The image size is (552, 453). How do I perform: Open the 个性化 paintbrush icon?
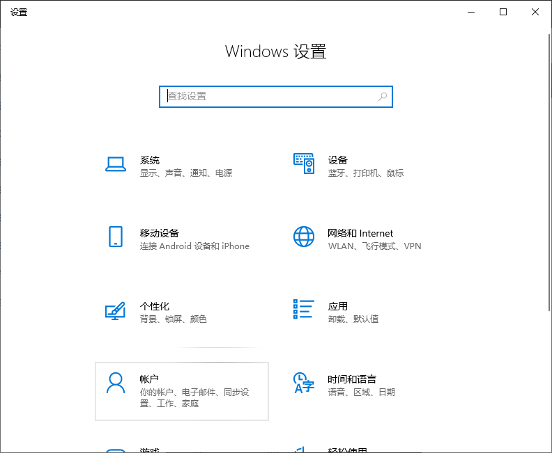116,310
